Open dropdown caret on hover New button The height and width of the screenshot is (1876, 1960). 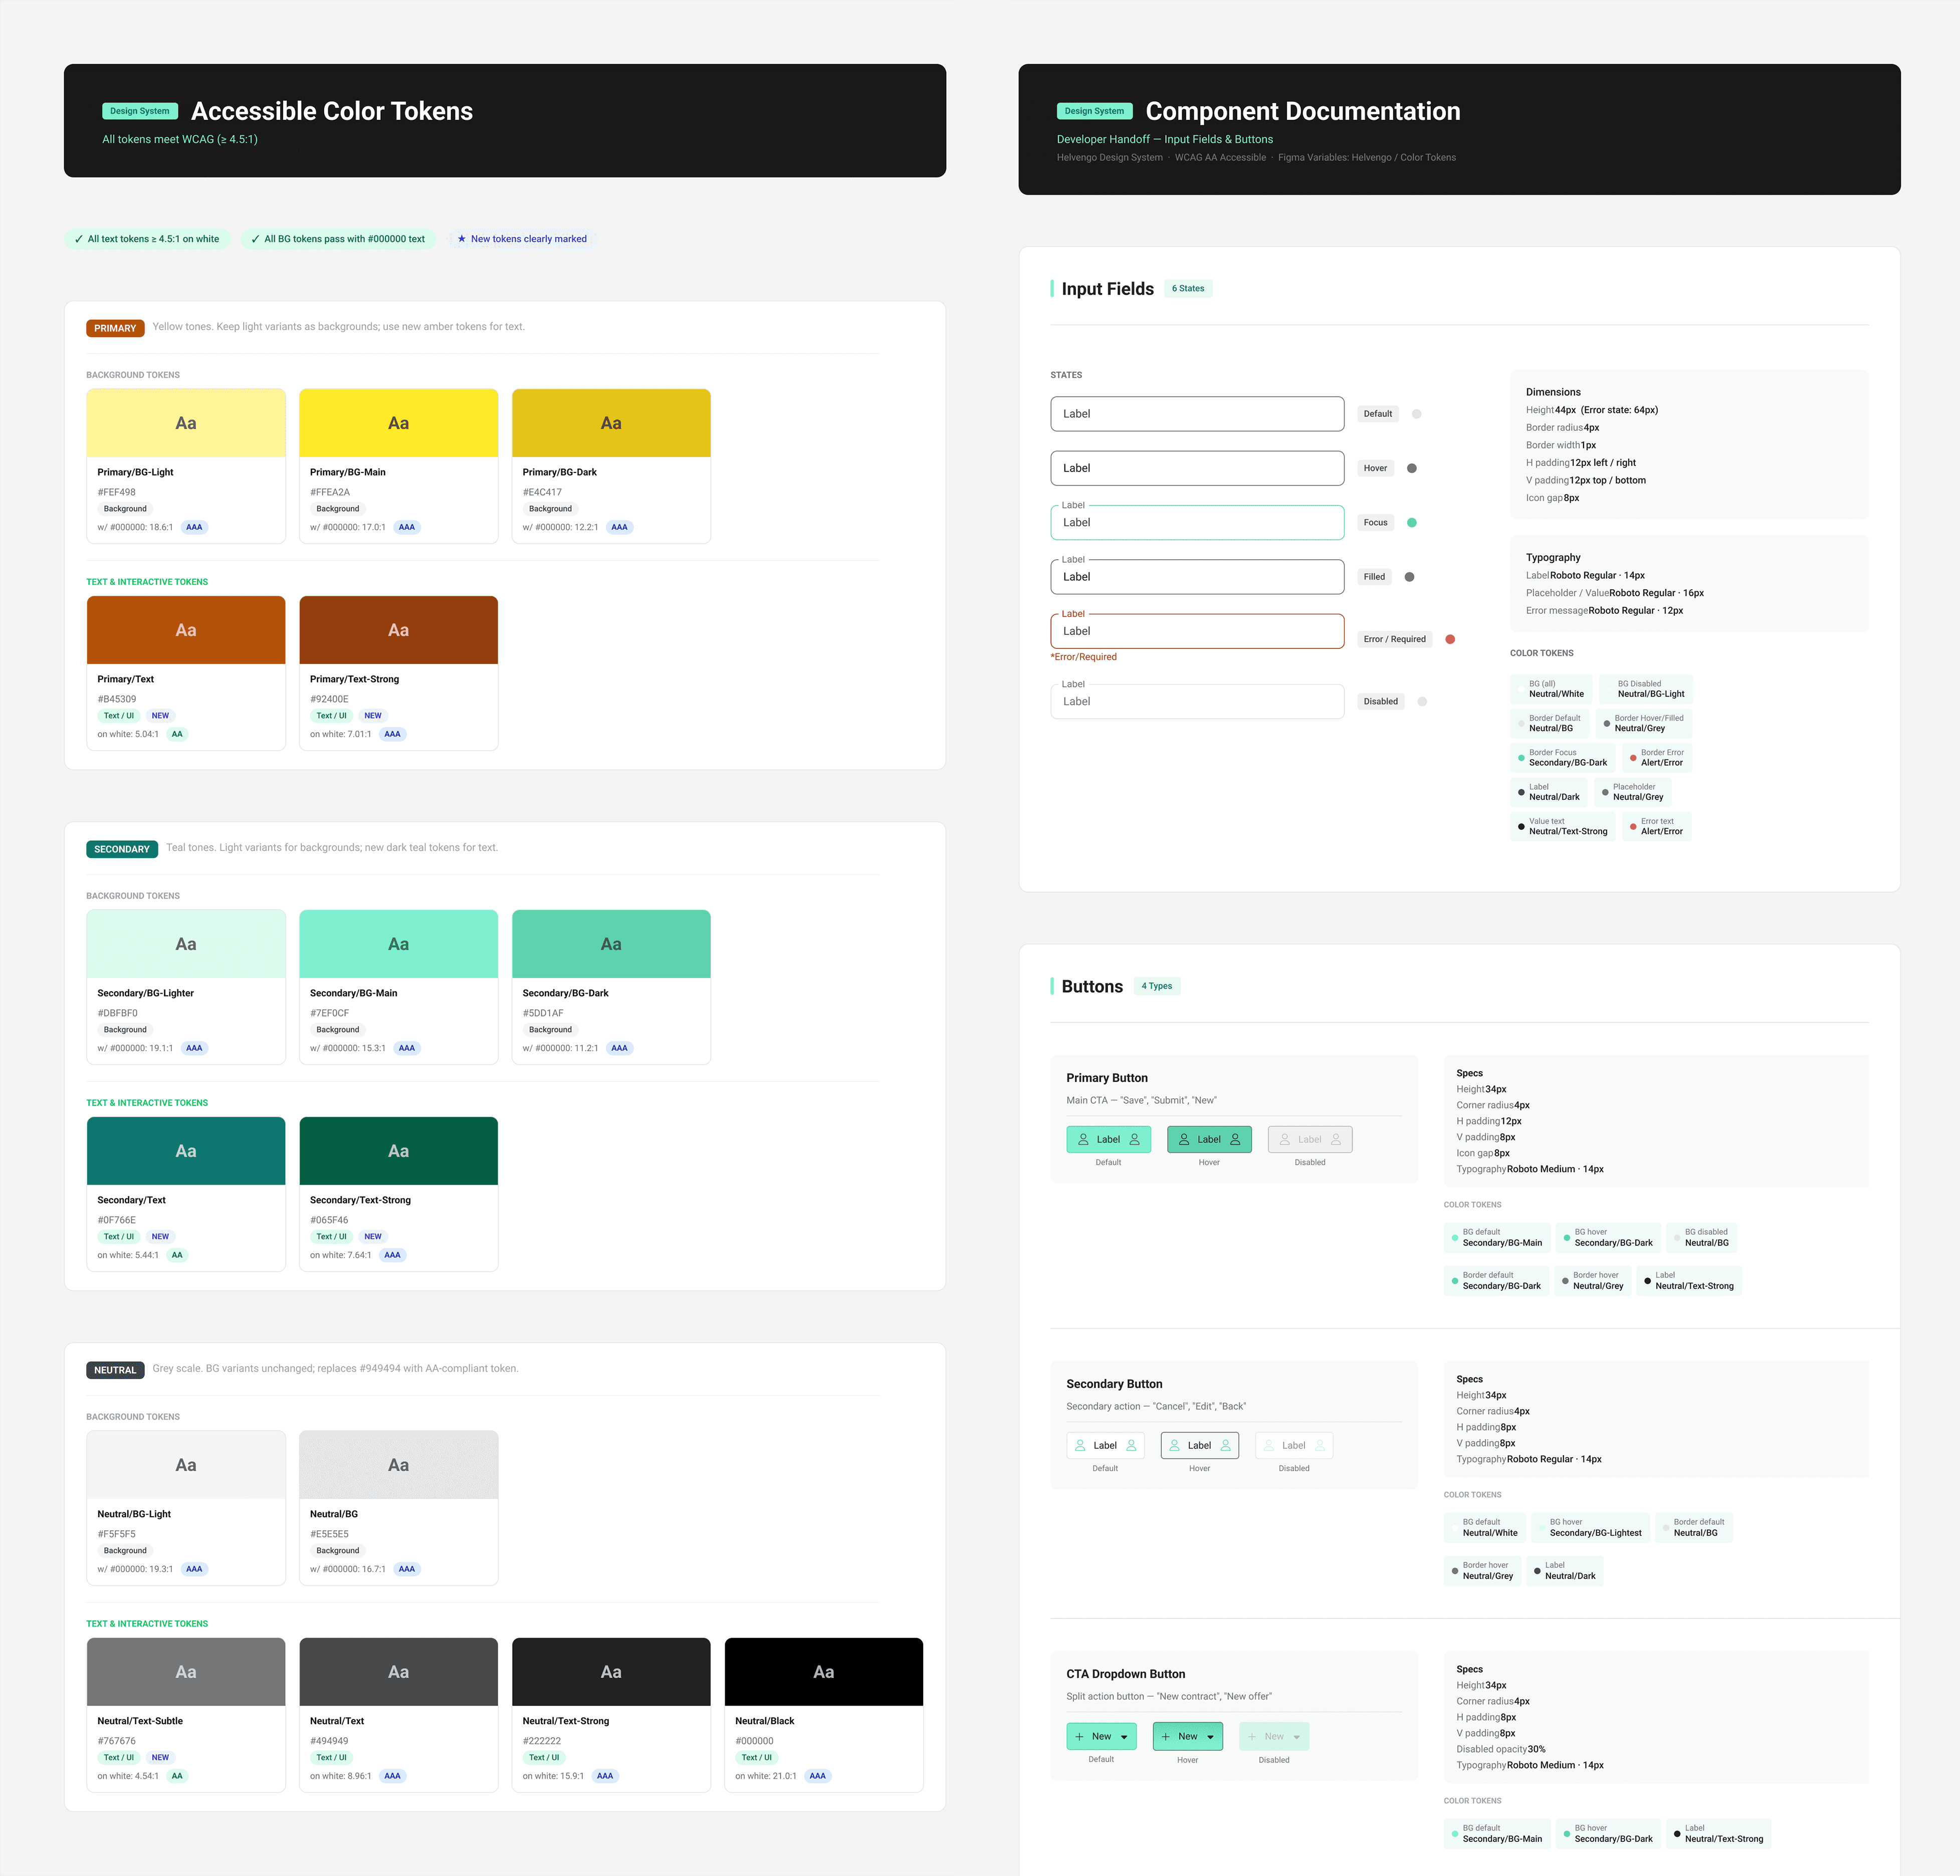point(1210,1737)
